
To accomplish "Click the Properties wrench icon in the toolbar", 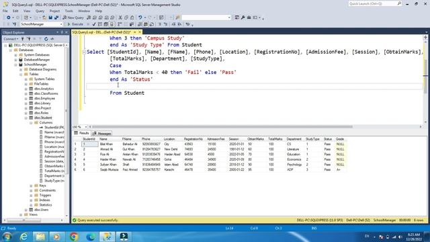I will pos(243,17).
